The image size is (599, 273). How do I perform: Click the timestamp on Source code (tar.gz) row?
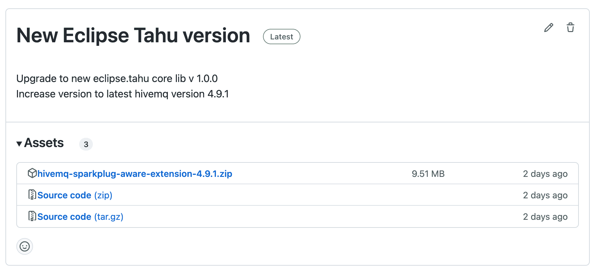pos(545,217)
